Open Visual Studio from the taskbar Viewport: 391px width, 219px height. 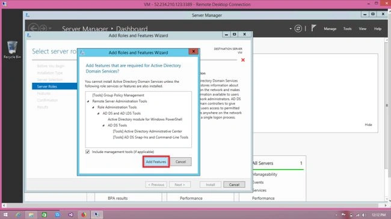[x=70, y=215]
